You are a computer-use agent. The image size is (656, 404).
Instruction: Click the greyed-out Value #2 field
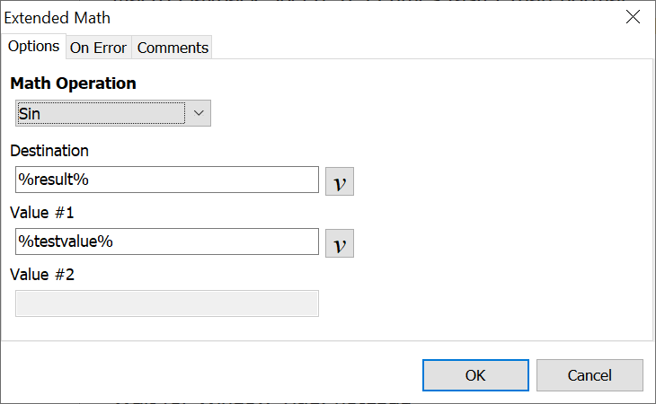[167, 303]
